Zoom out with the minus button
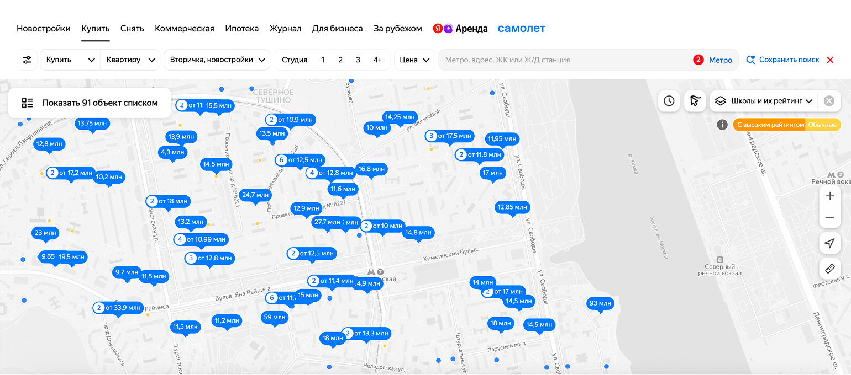851x375 pixels. point(829,218)
